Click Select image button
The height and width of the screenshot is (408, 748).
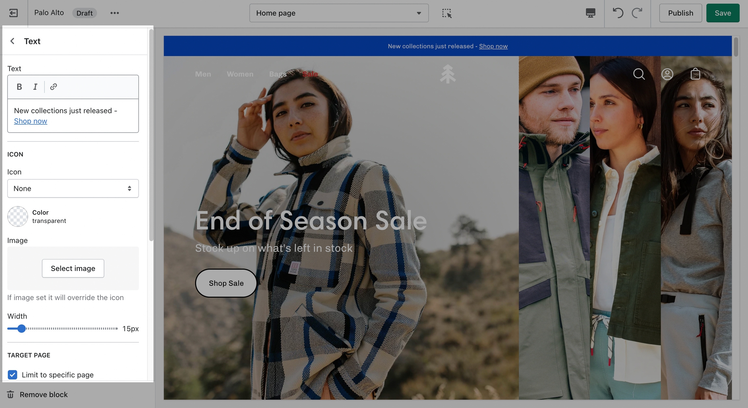coord(73,268)
